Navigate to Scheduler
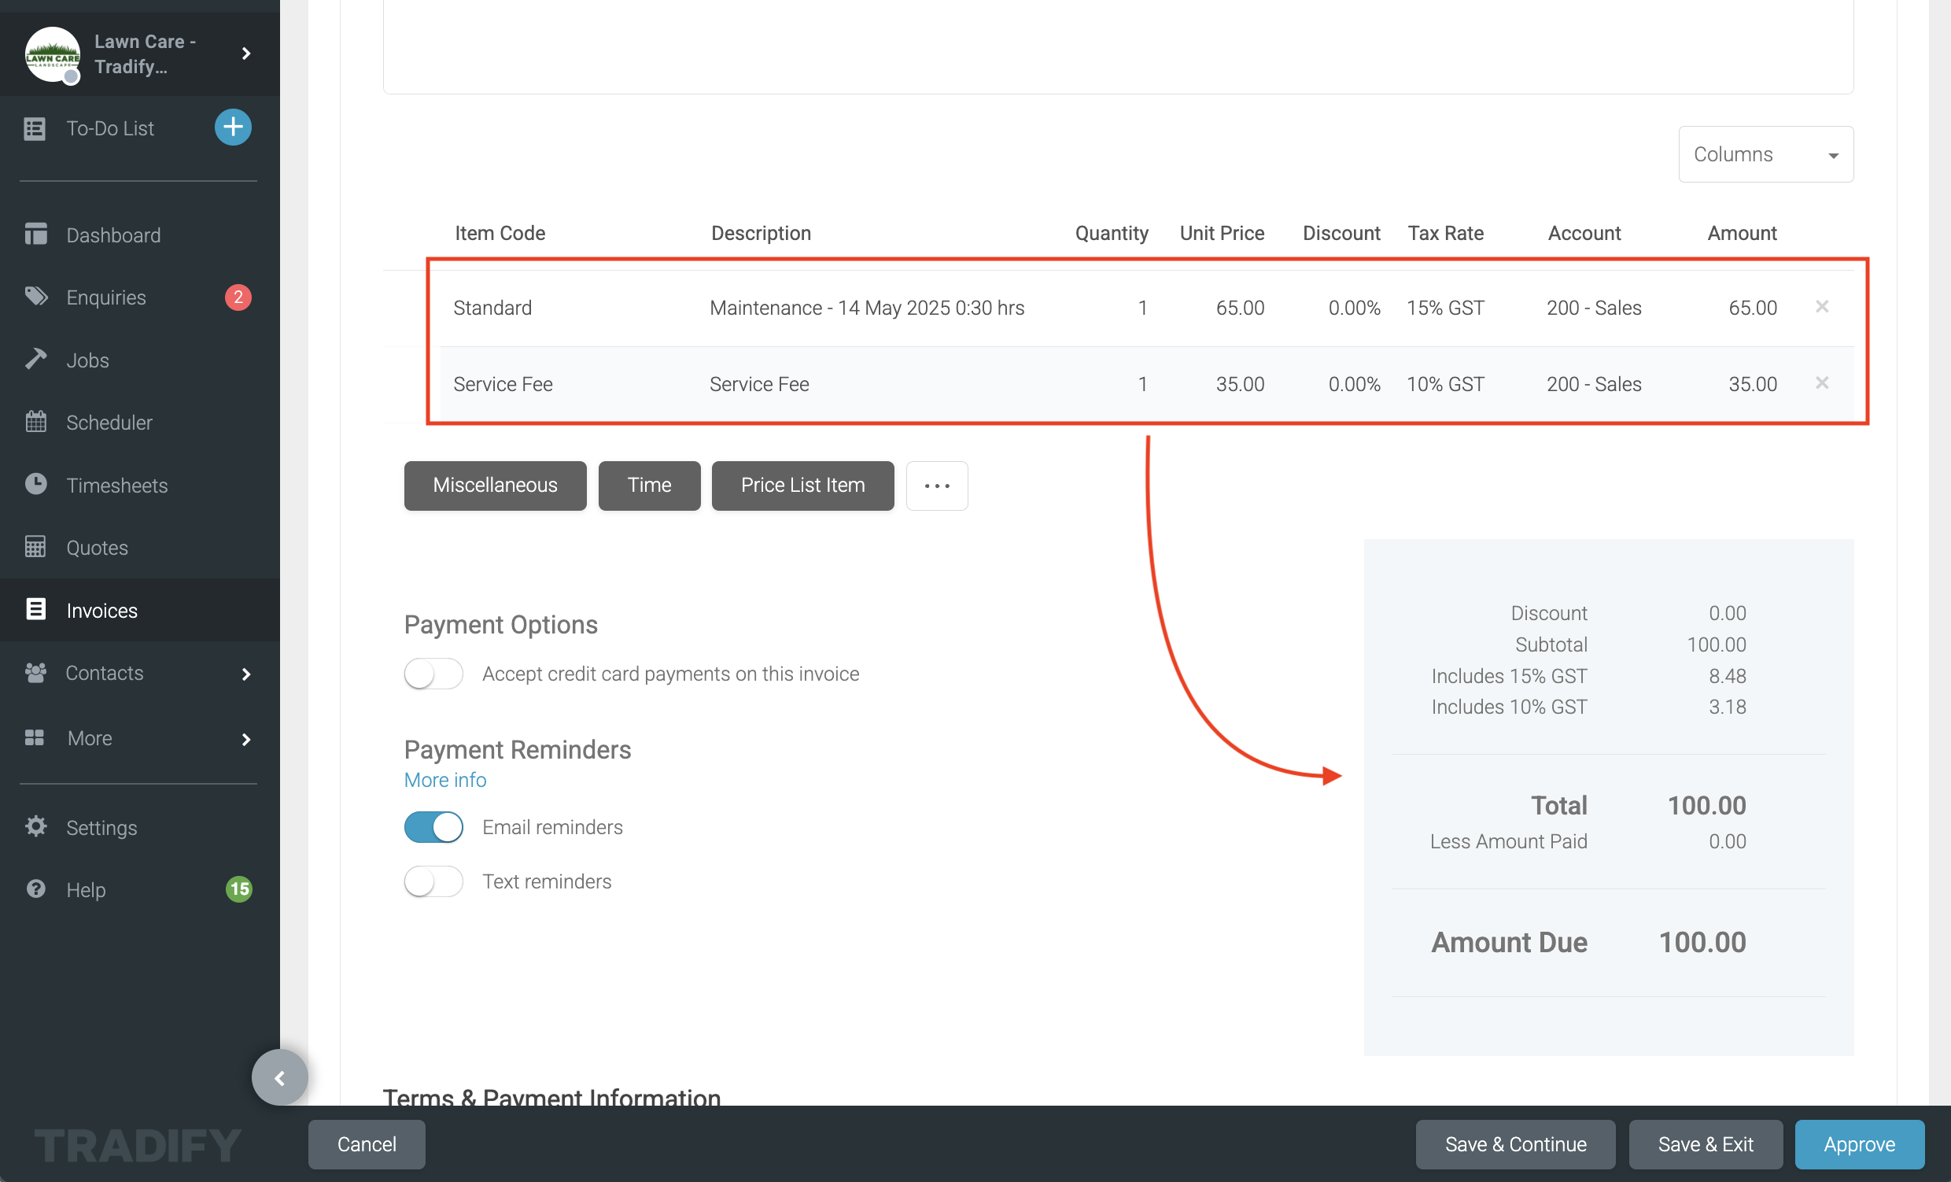 tap(109, 423)
